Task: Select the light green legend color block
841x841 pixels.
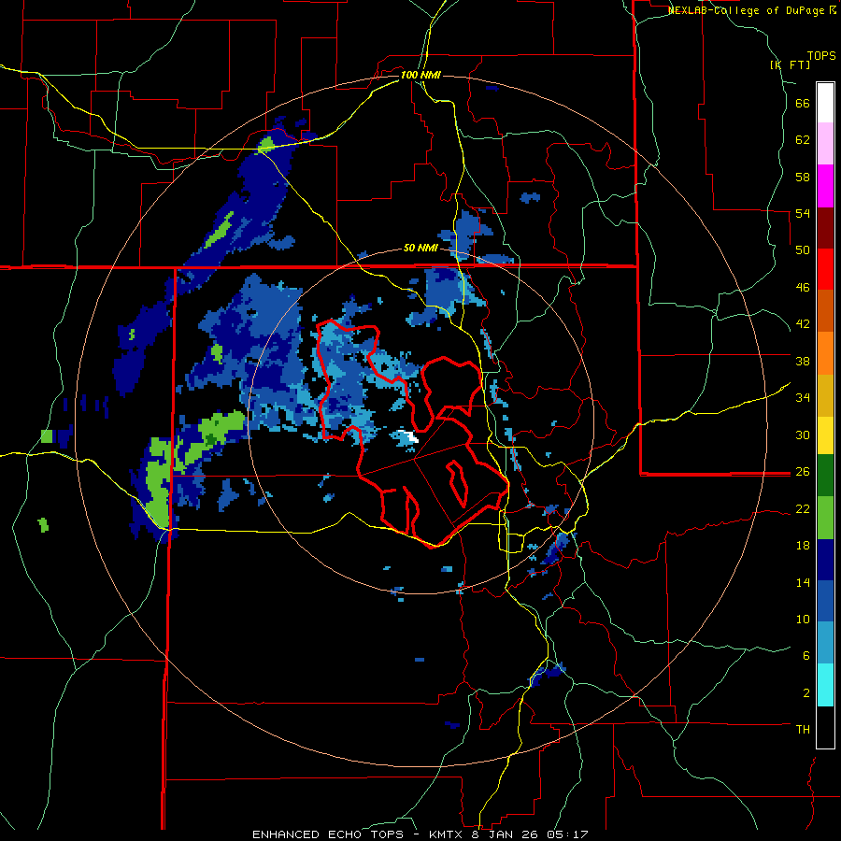Action: point(825,518)
